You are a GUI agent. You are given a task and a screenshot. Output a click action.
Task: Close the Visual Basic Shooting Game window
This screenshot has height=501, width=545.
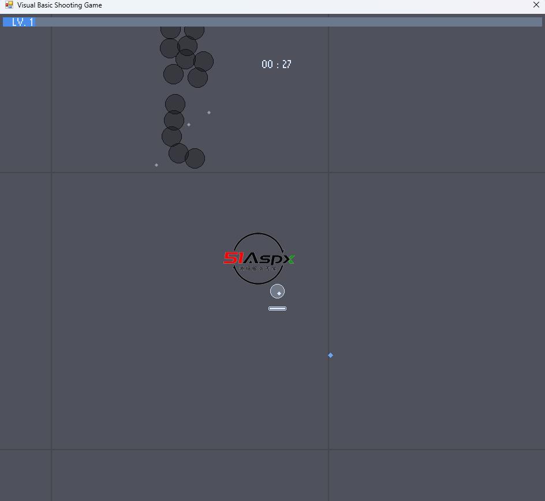[536, 5]
